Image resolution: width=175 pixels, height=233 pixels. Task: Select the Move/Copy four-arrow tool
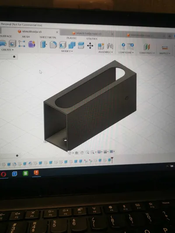90,45
